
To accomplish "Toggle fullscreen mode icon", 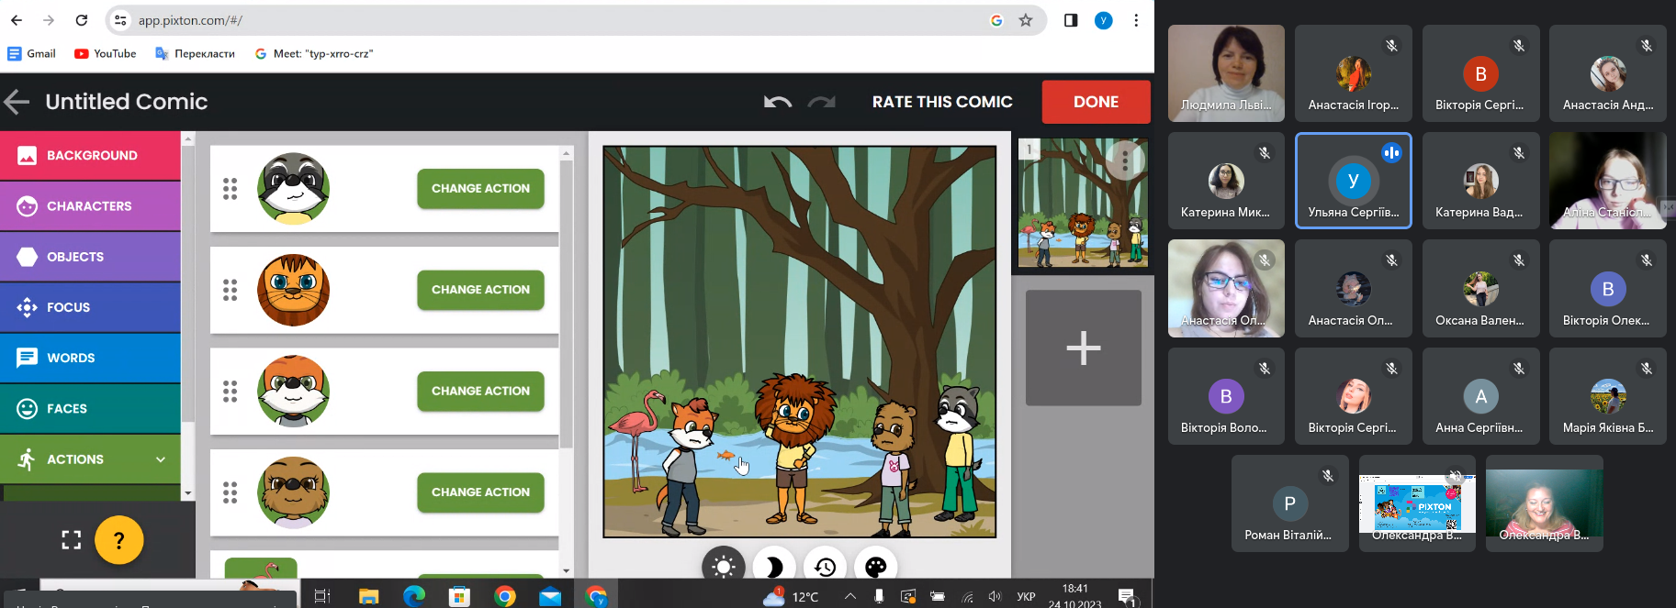I will 72,540.
